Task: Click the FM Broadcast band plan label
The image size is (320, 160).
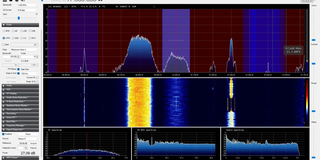Action: (176, 40)
